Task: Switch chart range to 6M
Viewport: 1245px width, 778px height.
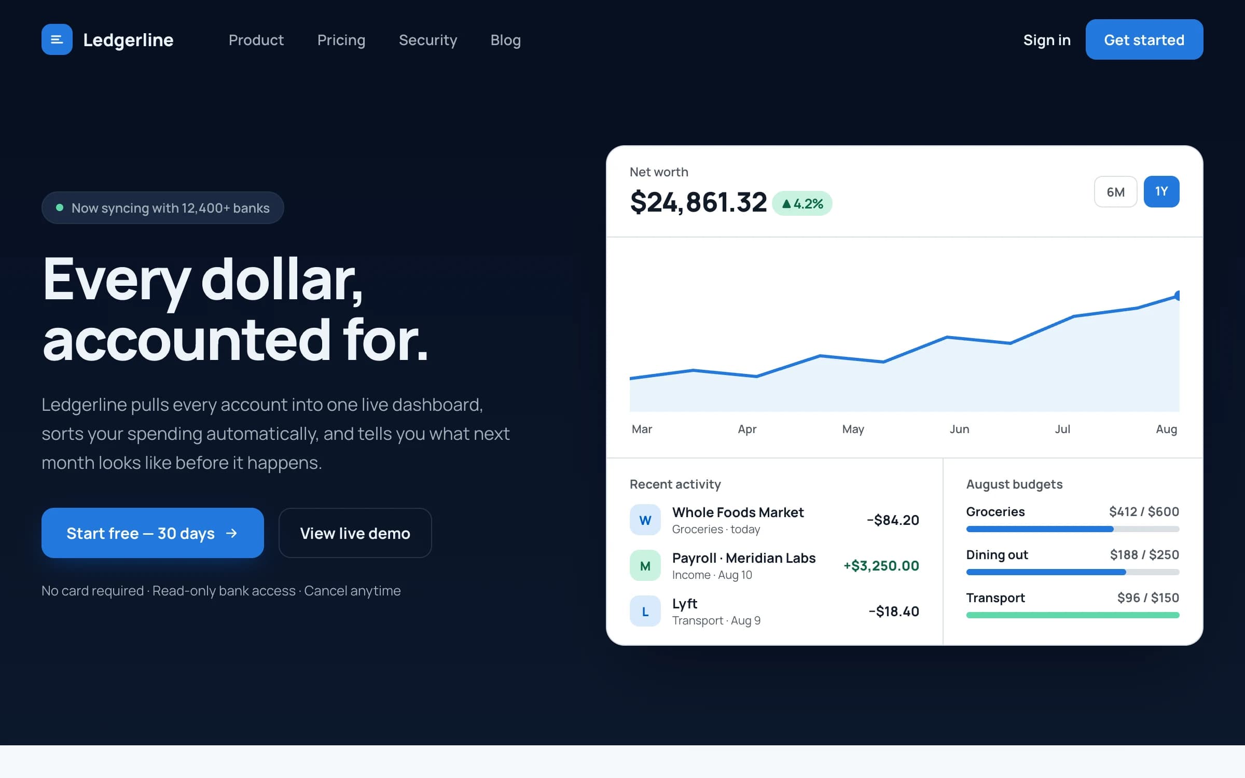Action: point(1115,192)
